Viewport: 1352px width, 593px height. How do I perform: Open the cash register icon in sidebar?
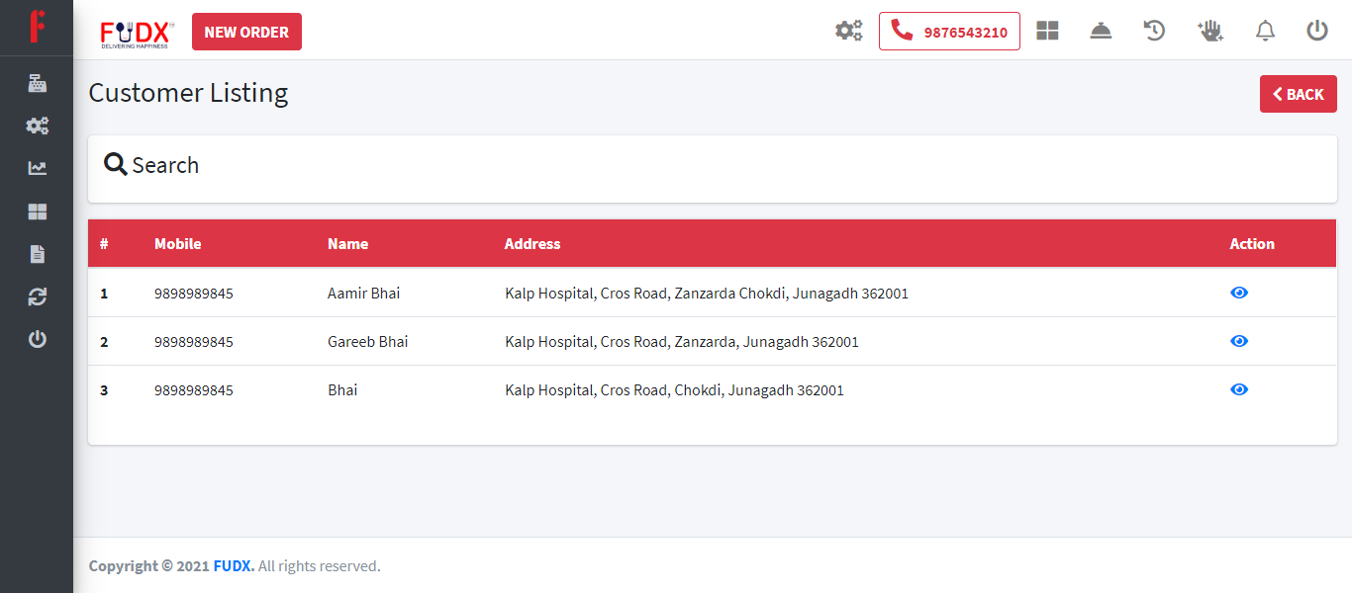pos(37,83)
